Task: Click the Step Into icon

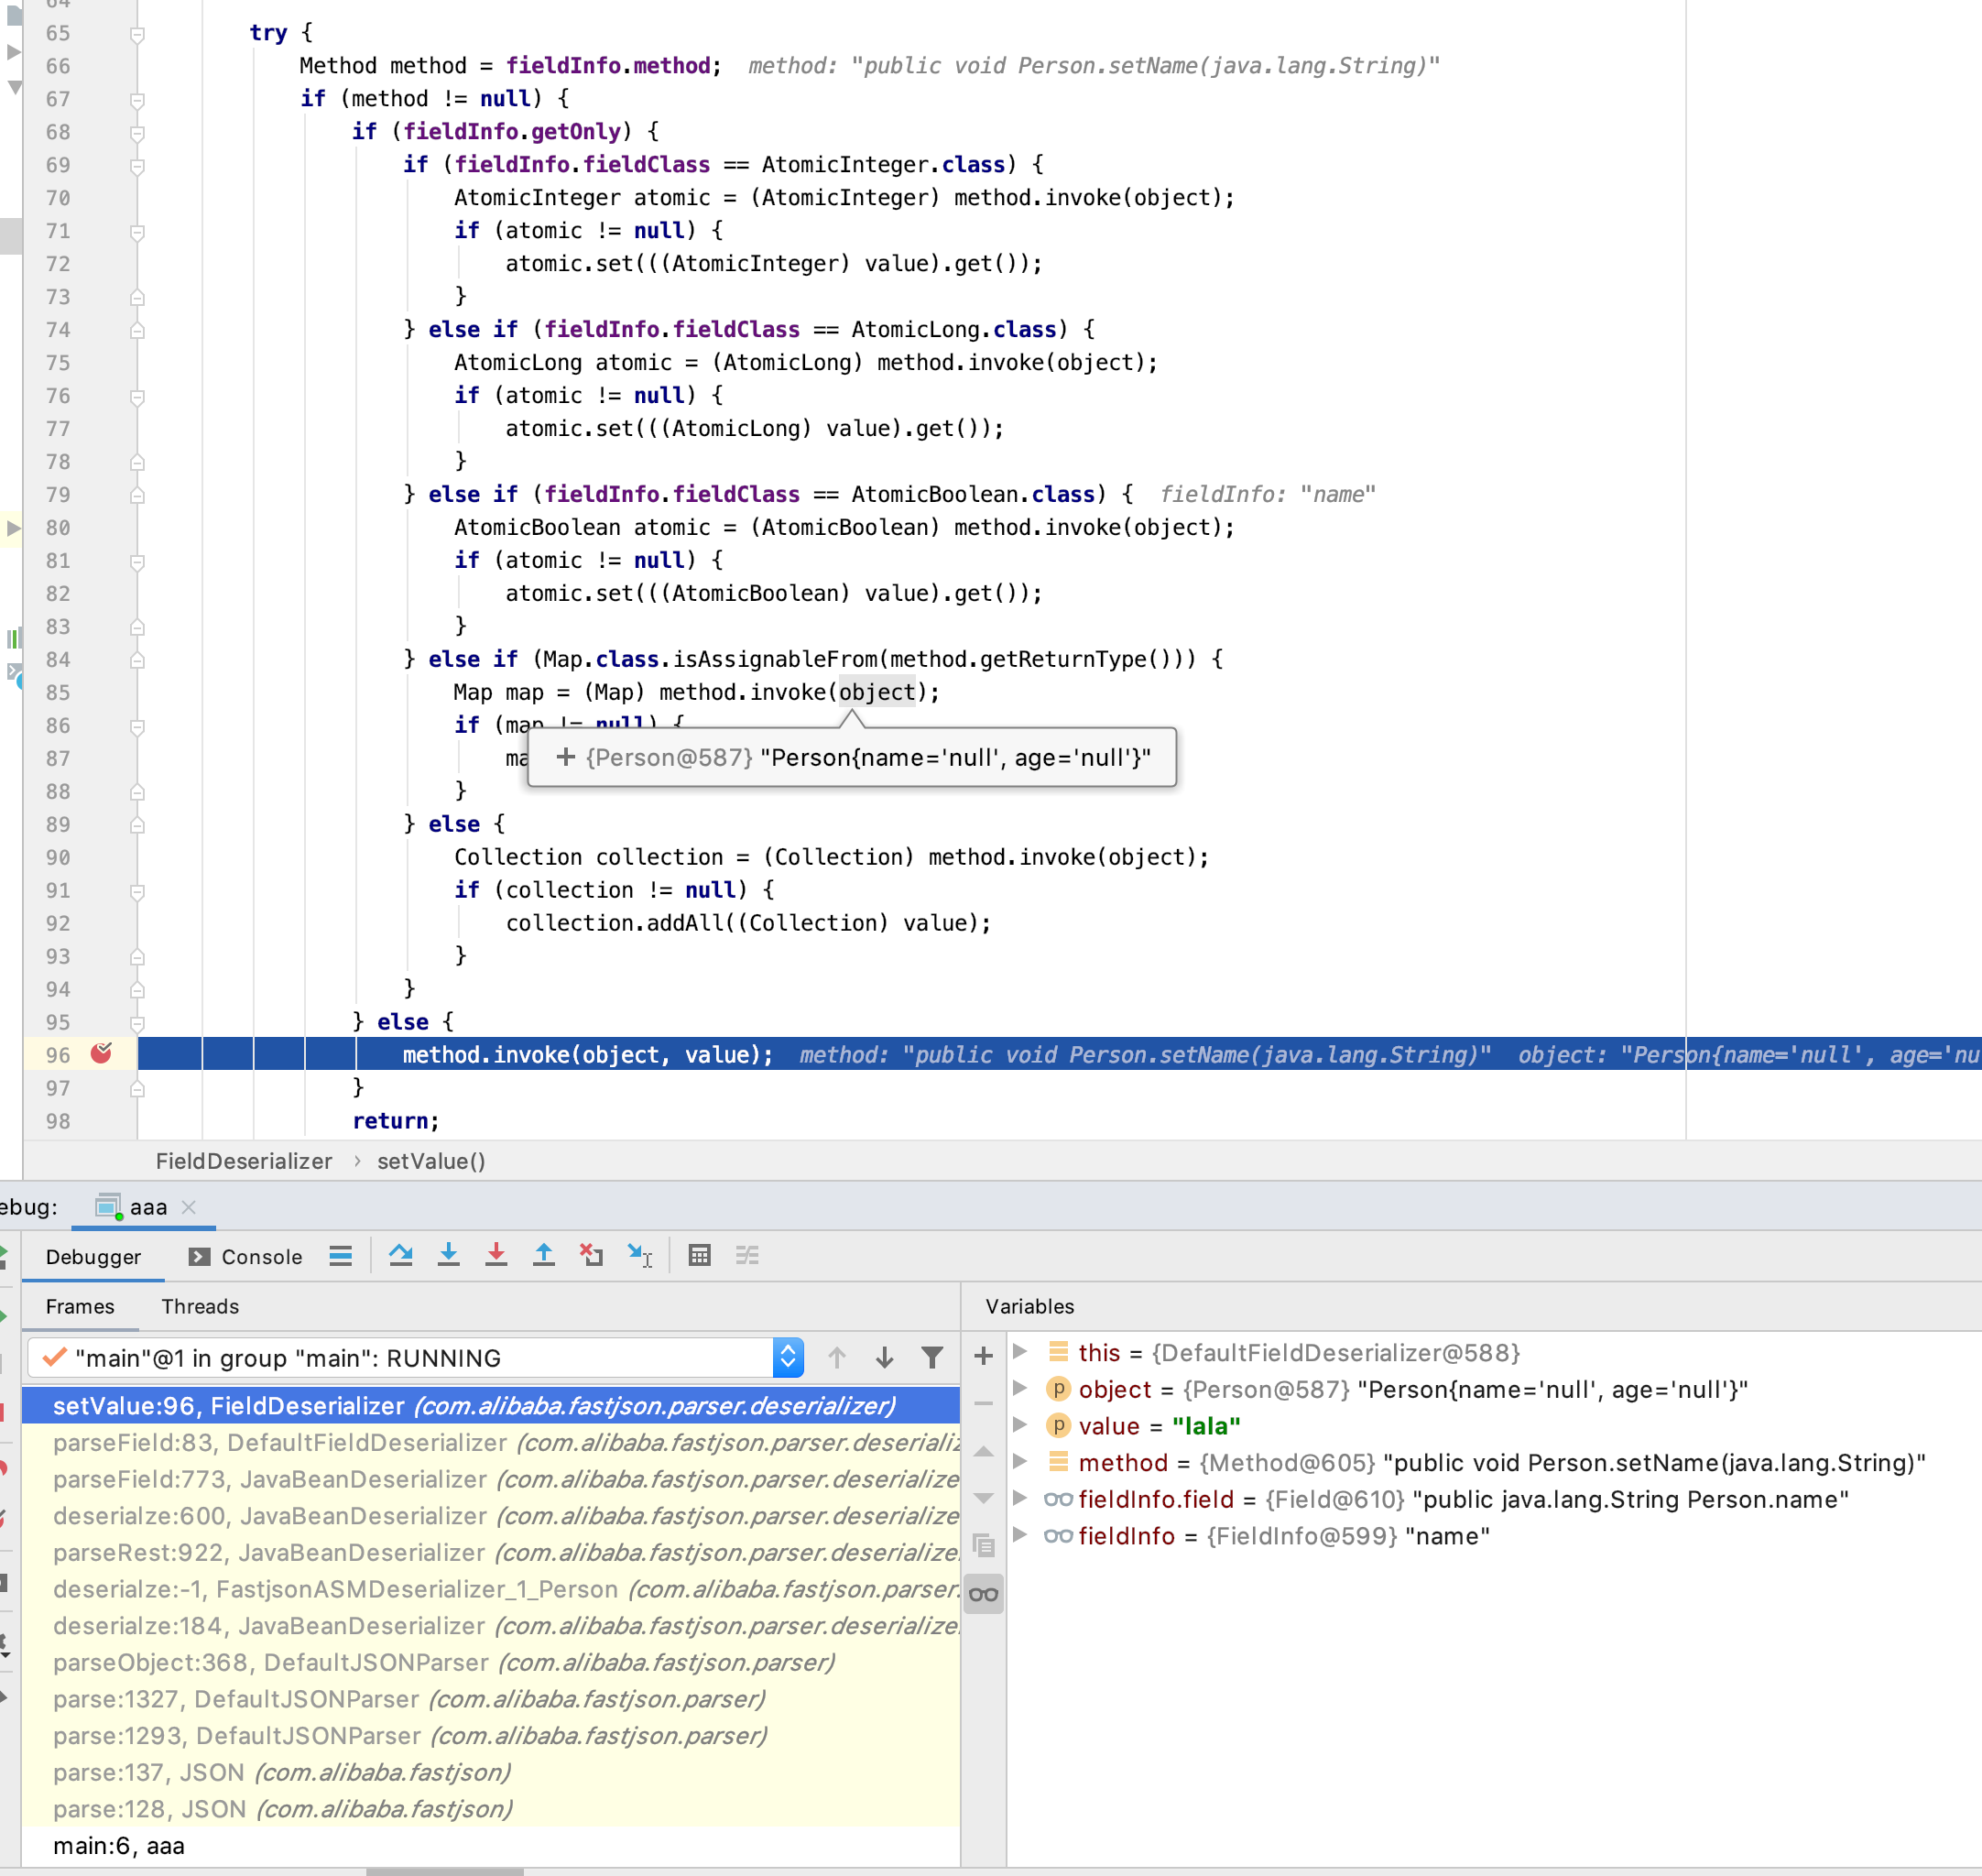Action: [449, 1255]
